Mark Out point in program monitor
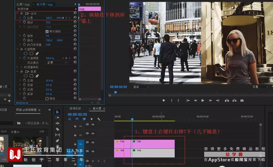This screenshot has width=273, height=167. (x=178, y=101)
